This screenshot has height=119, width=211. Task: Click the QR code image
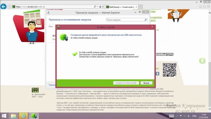(169, 70)
